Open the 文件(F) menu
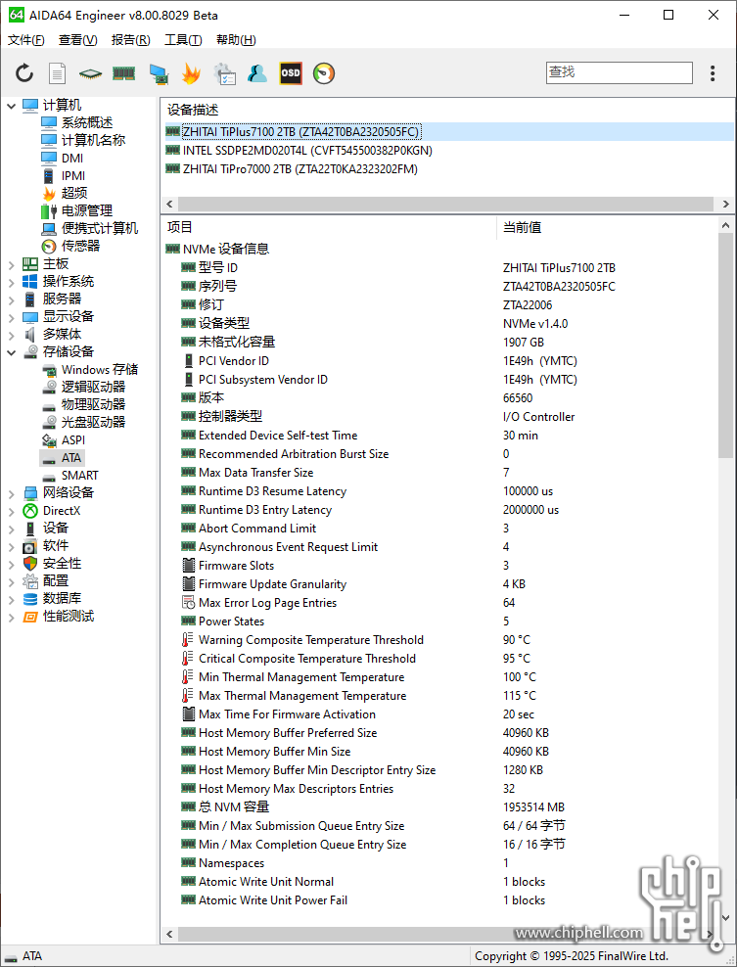 [26, 40]
